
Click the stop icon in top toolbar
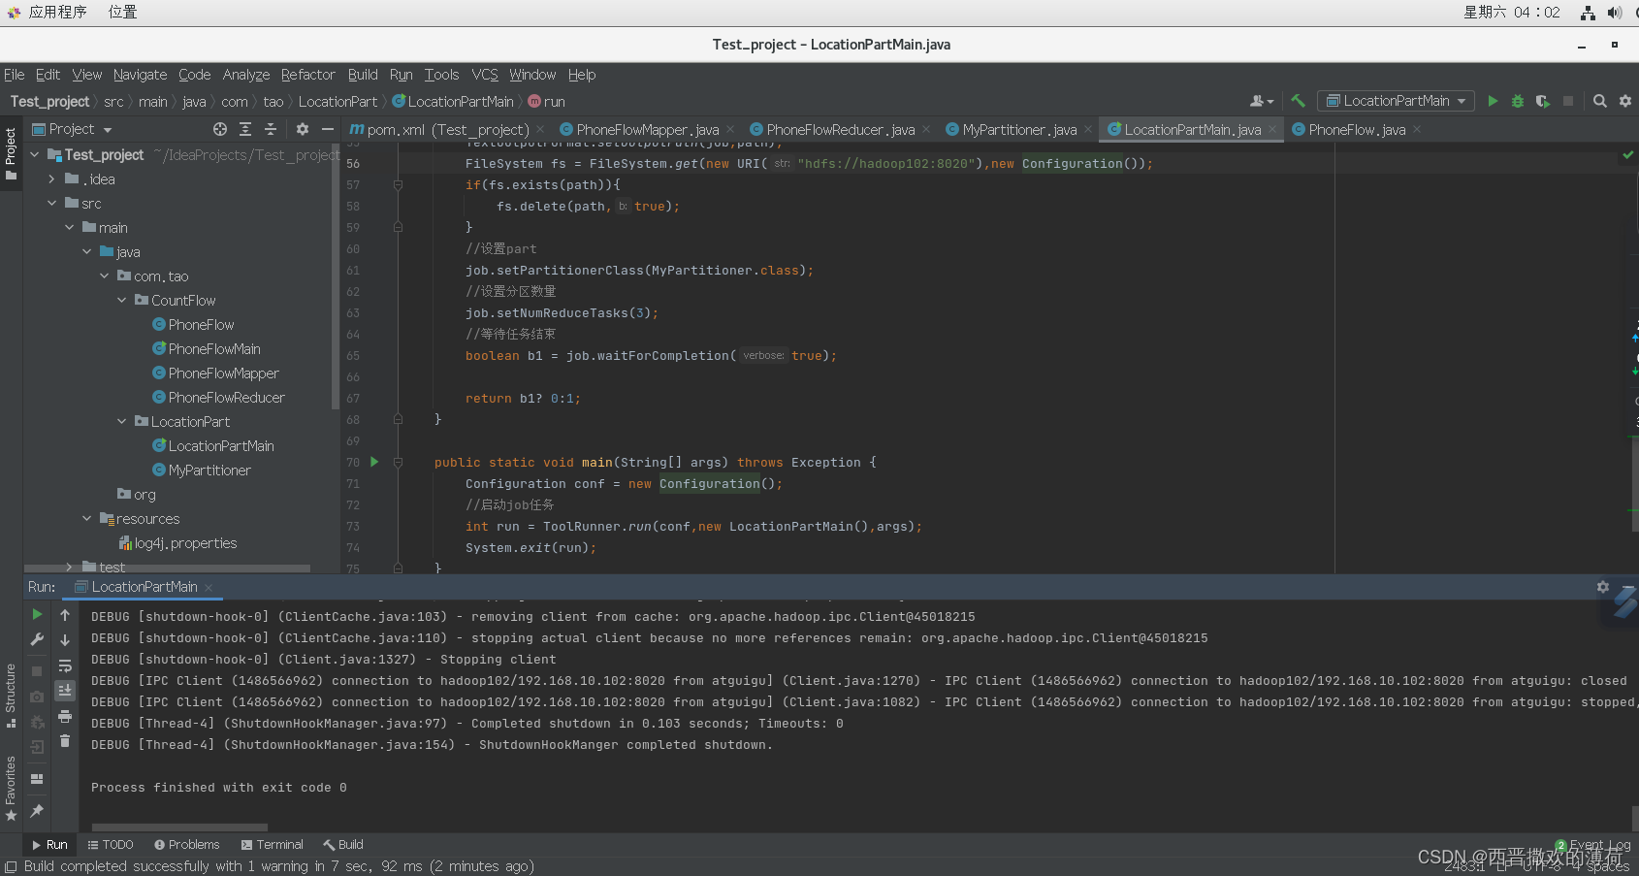click(1568, 101)
